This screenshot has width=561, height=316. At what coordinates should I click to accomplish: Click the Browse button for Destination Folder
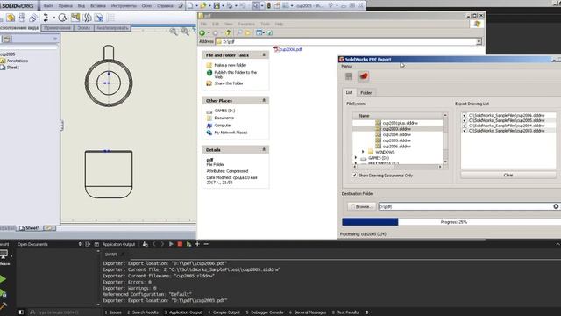click(x=361, y=207)
